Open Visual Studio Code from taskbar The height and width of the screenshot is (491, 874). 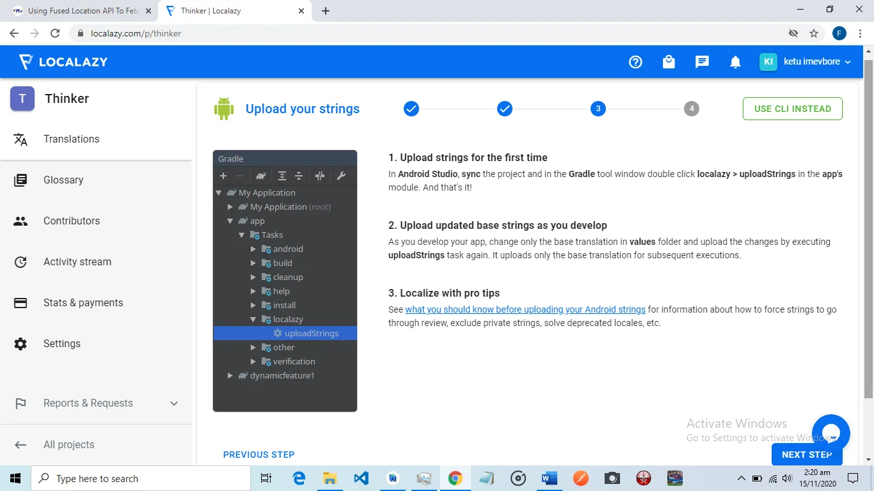361,478
